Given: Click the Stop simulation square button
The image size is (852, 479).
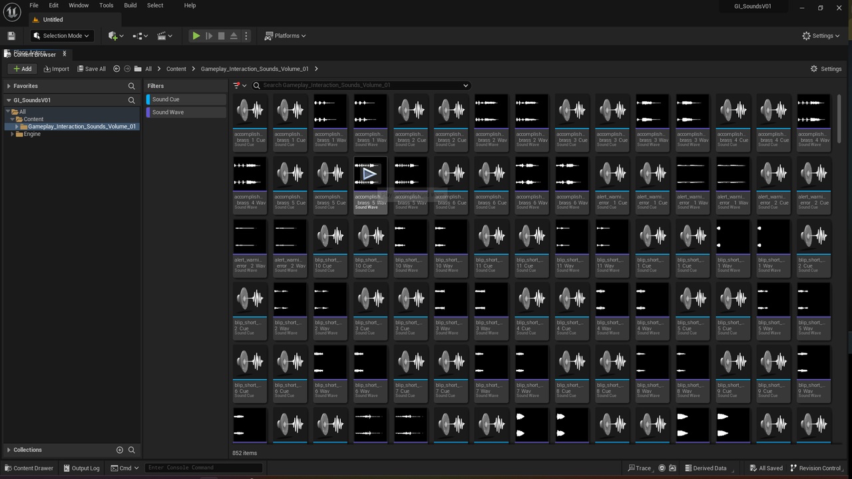Looking at the screenshot, I should tap(222, 36).
